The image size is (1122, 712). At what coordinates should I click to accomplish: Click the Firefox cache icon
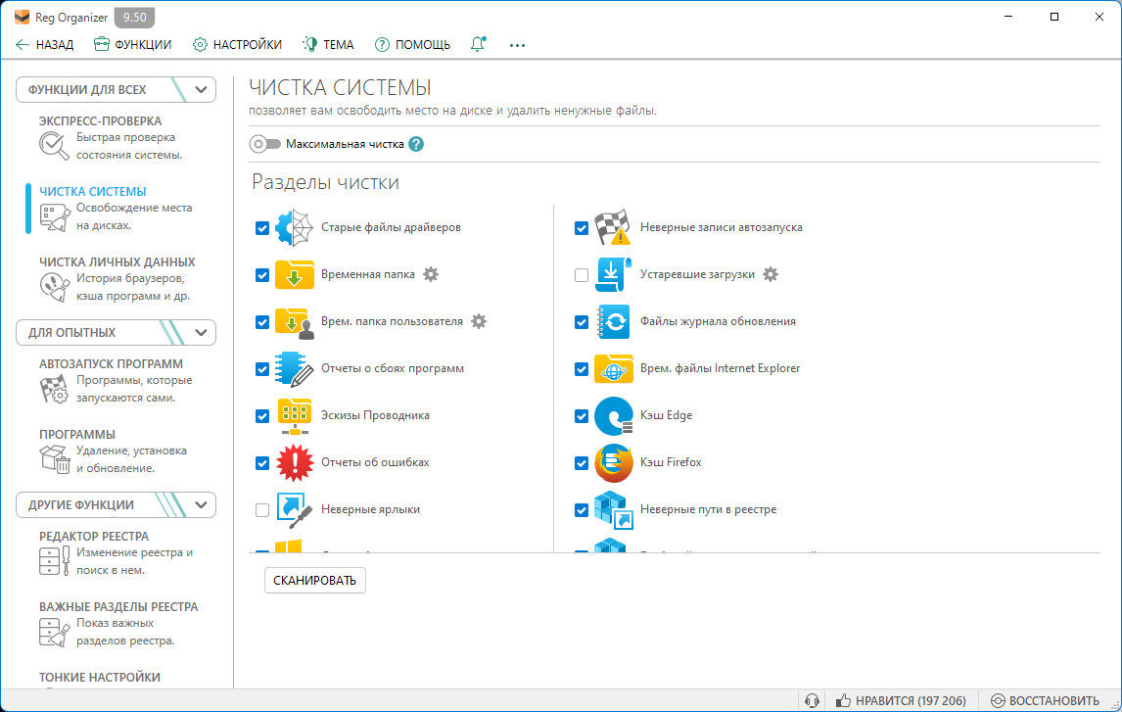[x=613, y=463]
